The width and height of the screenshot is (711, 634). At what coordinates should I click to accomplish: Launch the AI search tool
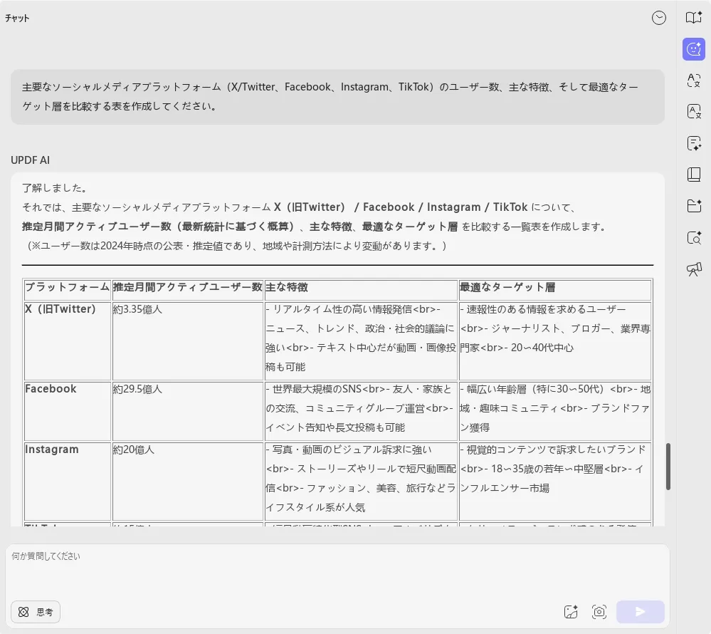(x=693, y=237)
